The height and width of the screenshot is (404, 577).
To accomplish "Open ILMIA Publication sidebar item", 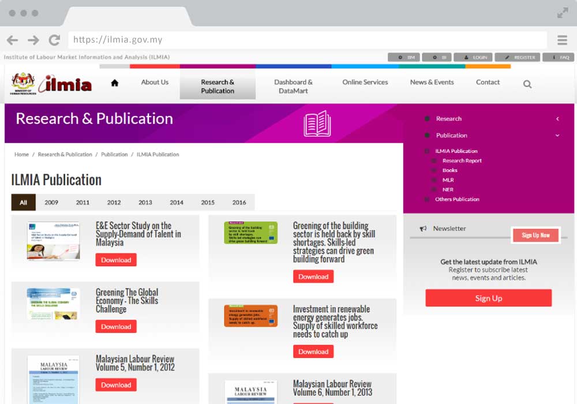I will pos(456,151).
